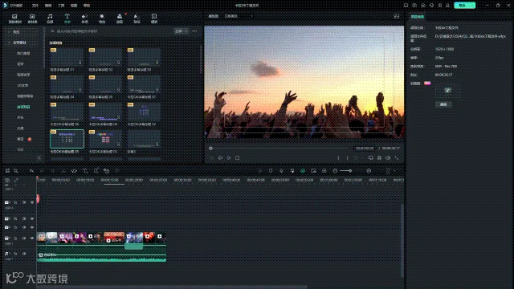The image size is (514, 289).
Task: Open the Stickers tab in the top toolbar
Action: point(137,18)
